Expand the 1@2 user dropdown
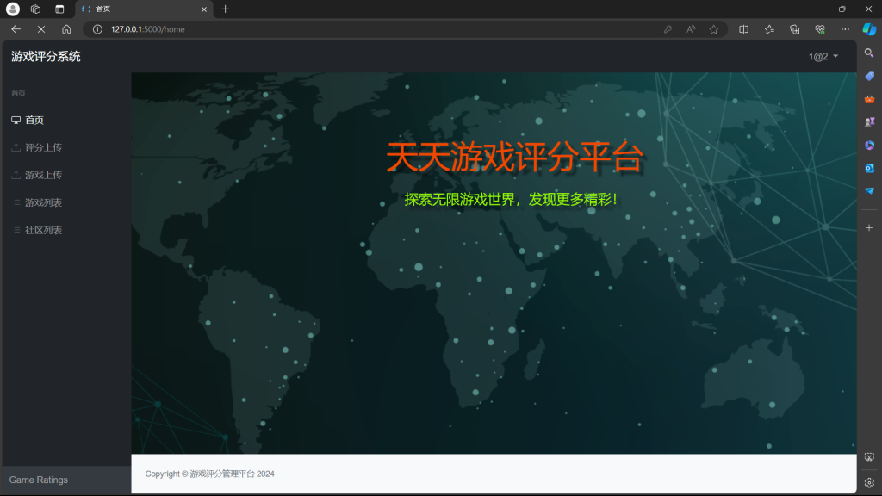 (823, 56)
